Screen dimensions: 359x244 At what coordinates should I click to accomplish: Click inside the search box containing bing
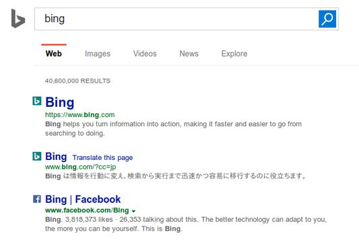point(176,19)
